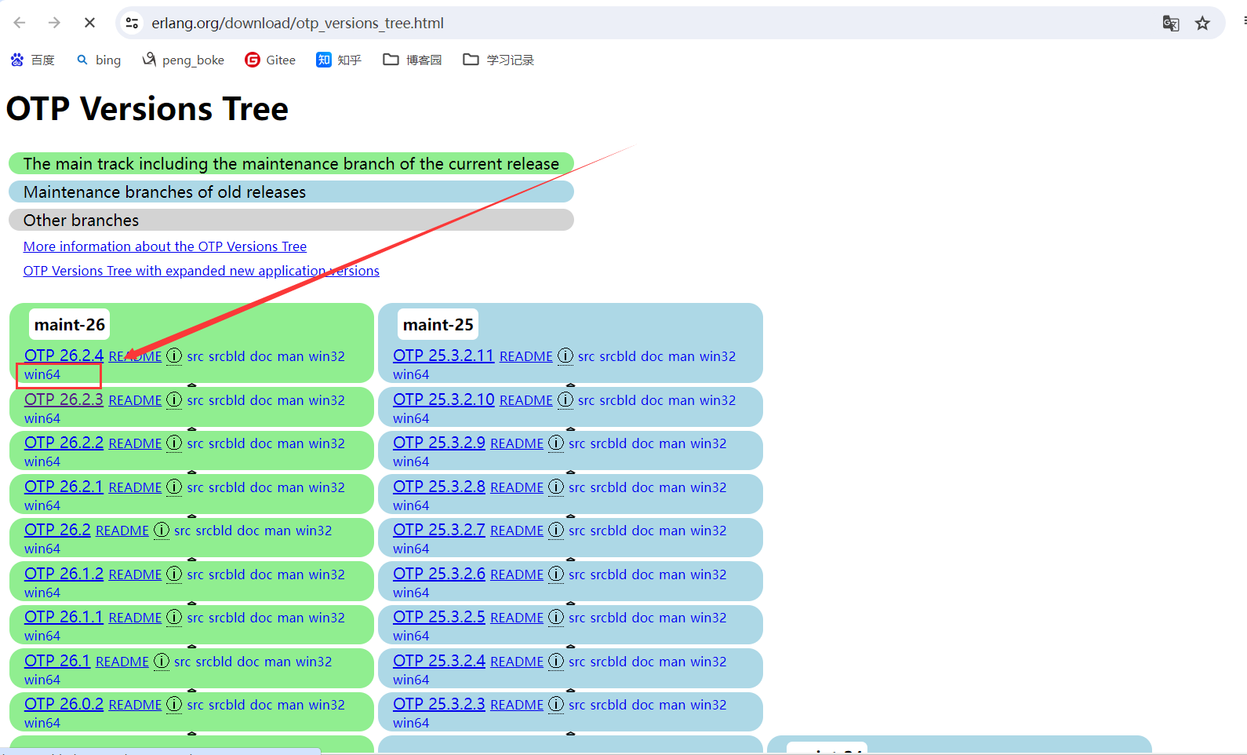Go back with the browser back arrow

click(x=20, y=23)
